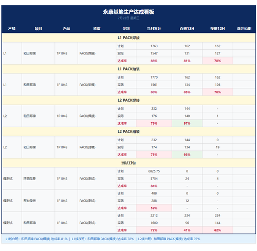Click the L2 PACK焊接 section heading
257x251 pixels.
pyautogui.click(x=128, y=101)
